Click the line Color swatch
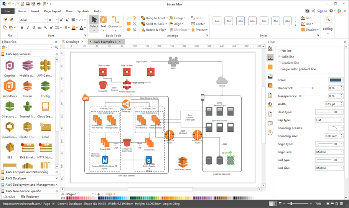Image resolution: width=349 pixels, height=208 pixels. point(336,80)
